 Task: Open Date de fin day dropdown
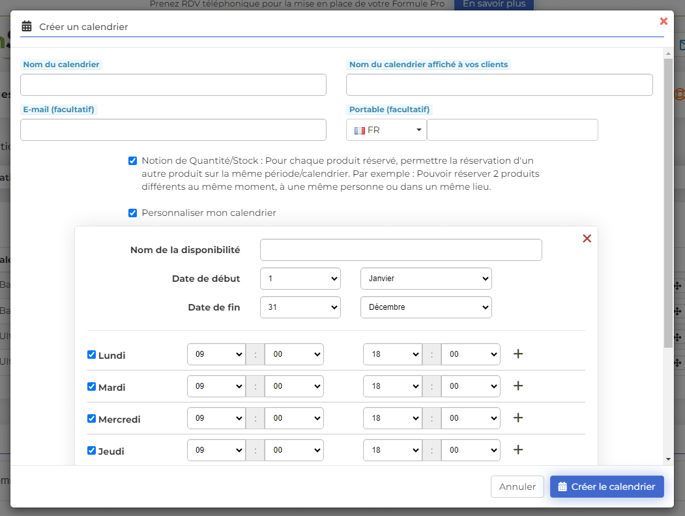click(300, 307)
